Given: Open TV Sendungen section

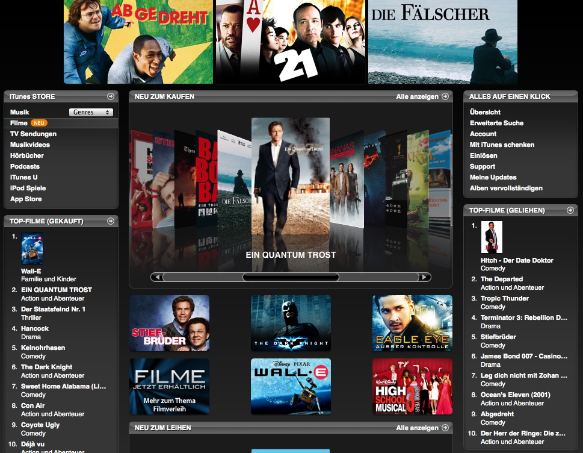Looking at the screenshot, I should tap(34, 134).
